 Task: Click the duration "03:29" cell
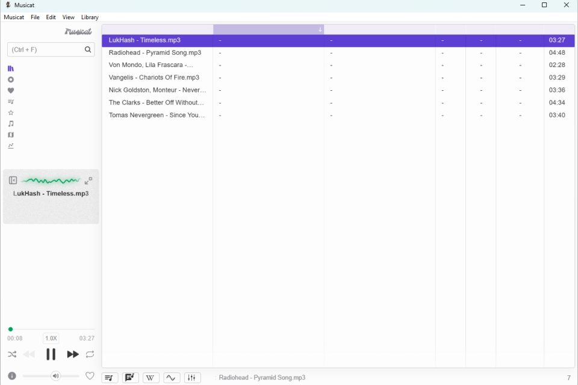tap(556, 78)
